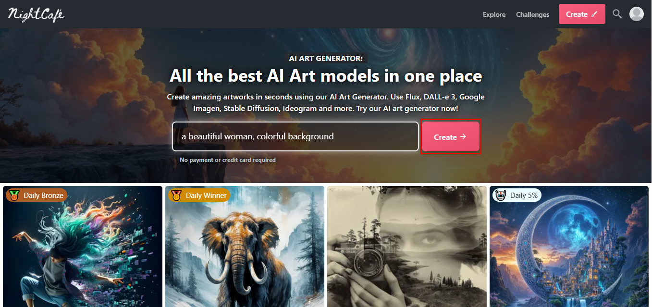Focus the prompt text input field
This screenshot has height=307, width=652.
[295, 136]
